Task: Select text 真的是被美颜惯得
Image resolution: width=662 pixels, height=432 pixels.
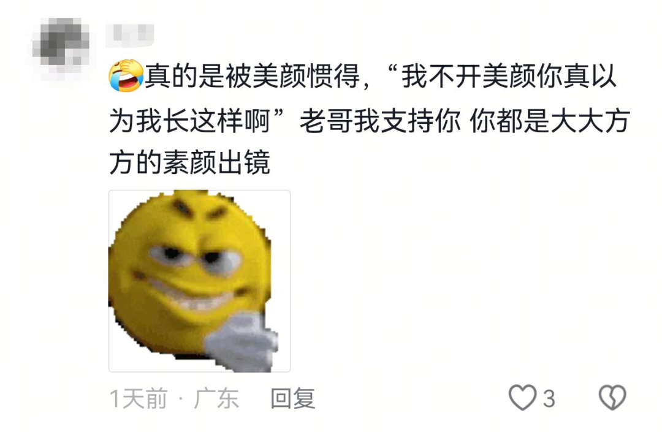Action: tap(253, 77)
